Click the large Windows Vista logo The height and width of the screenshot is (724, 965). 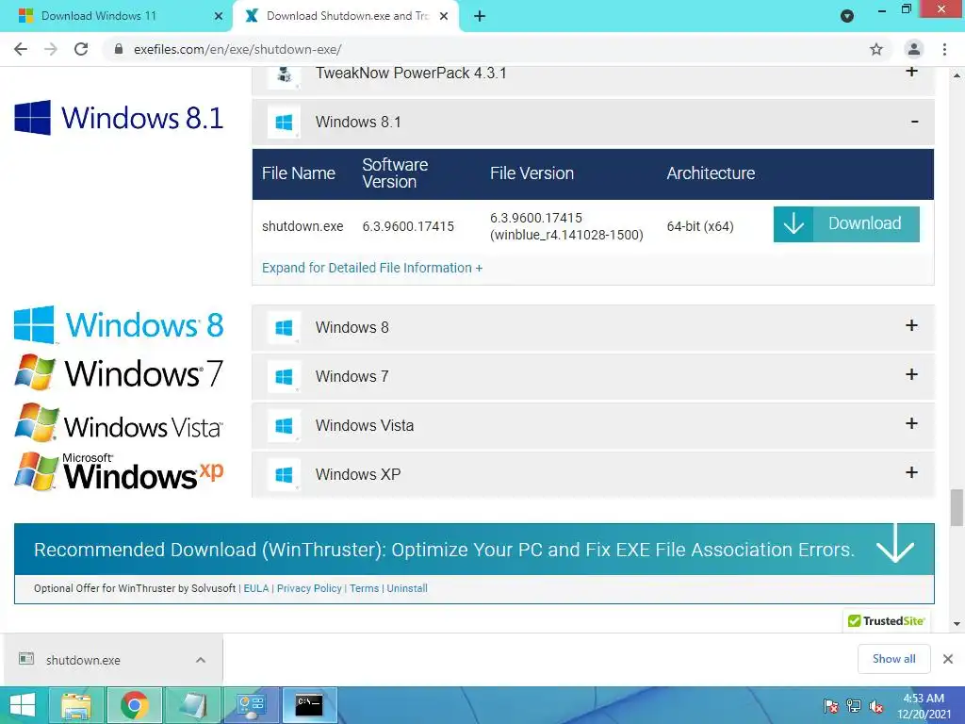[119, 423]
